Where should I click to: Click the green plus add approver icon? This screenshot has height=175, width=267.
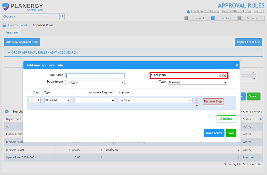[x=197, y=106]
